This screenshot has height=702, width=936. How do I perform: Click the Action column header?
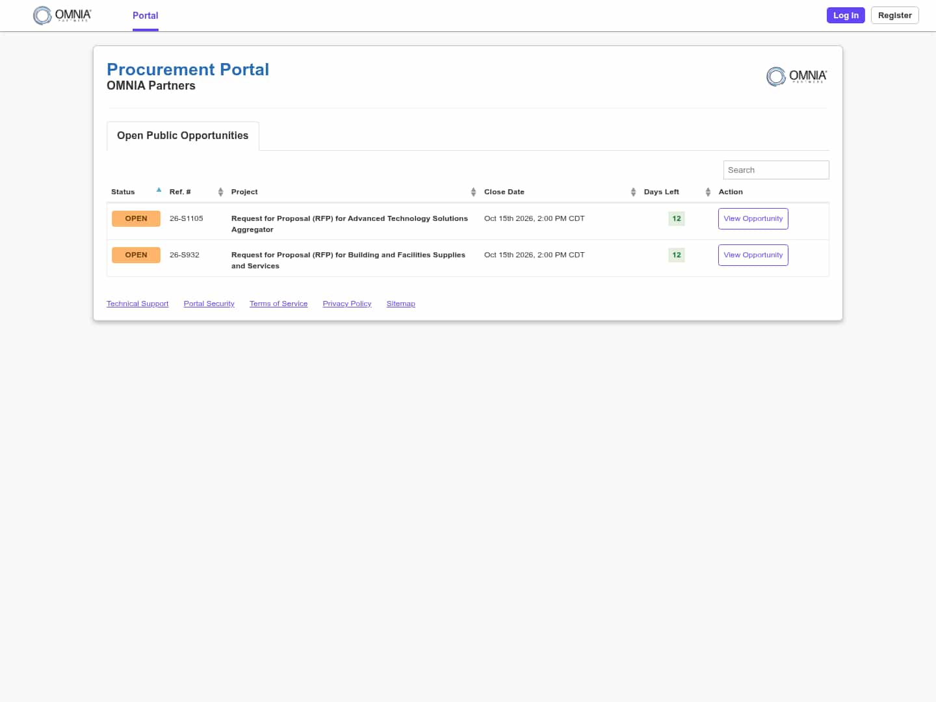tap(731, 192)
